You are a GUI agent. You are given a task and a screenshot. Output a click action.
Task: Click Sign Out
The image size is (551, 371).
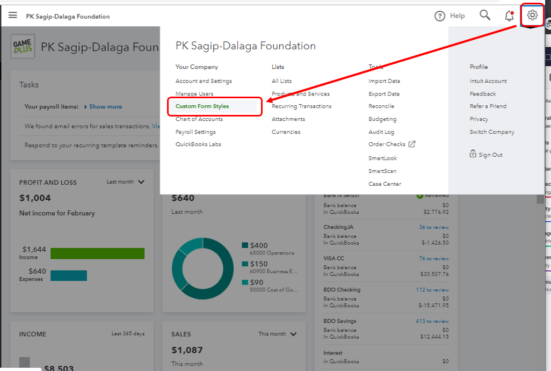[490, 155]
